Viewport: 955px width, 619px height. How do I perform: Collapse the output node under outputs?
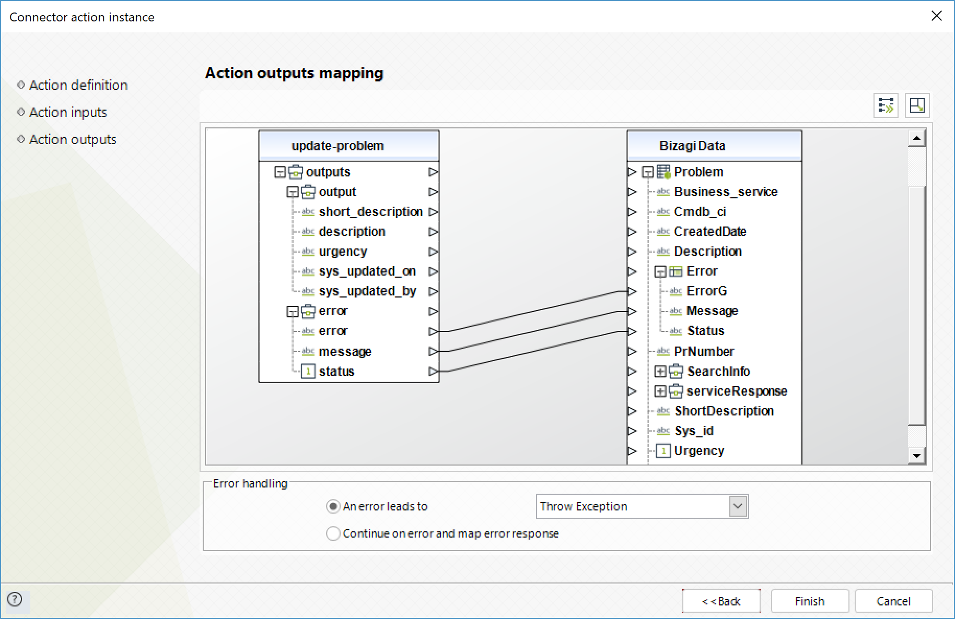coord(293,192)
